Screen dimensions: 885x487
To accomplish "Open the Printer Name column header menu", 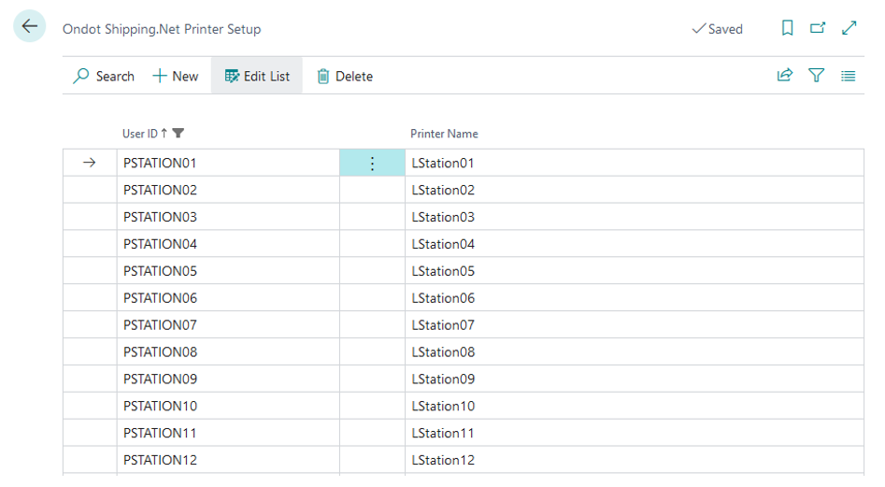I will point(444,134).
